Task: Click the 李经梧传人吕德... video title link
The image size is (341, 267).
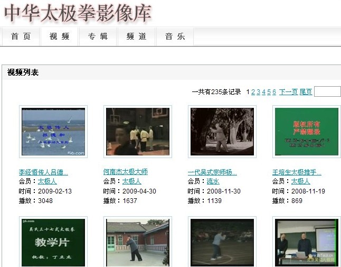Action: tap(43, 172)
